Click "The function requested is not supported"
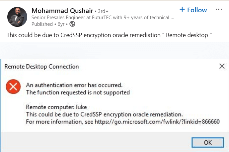The width and height of the screenshot is (229, 152). click(x=78, y=92)
